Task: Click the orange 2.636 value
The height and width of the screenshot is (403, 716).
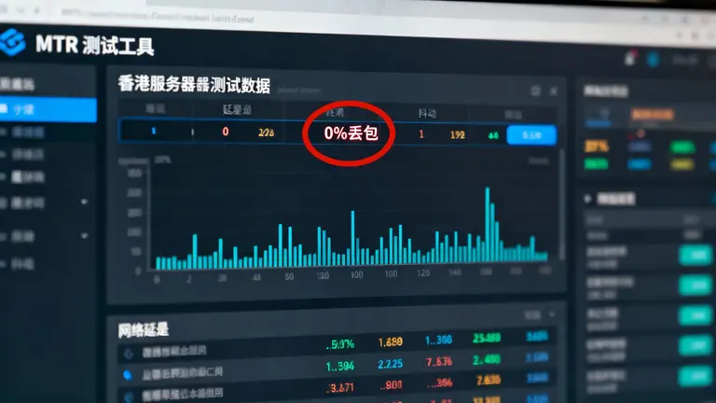Action: [489, 381]
